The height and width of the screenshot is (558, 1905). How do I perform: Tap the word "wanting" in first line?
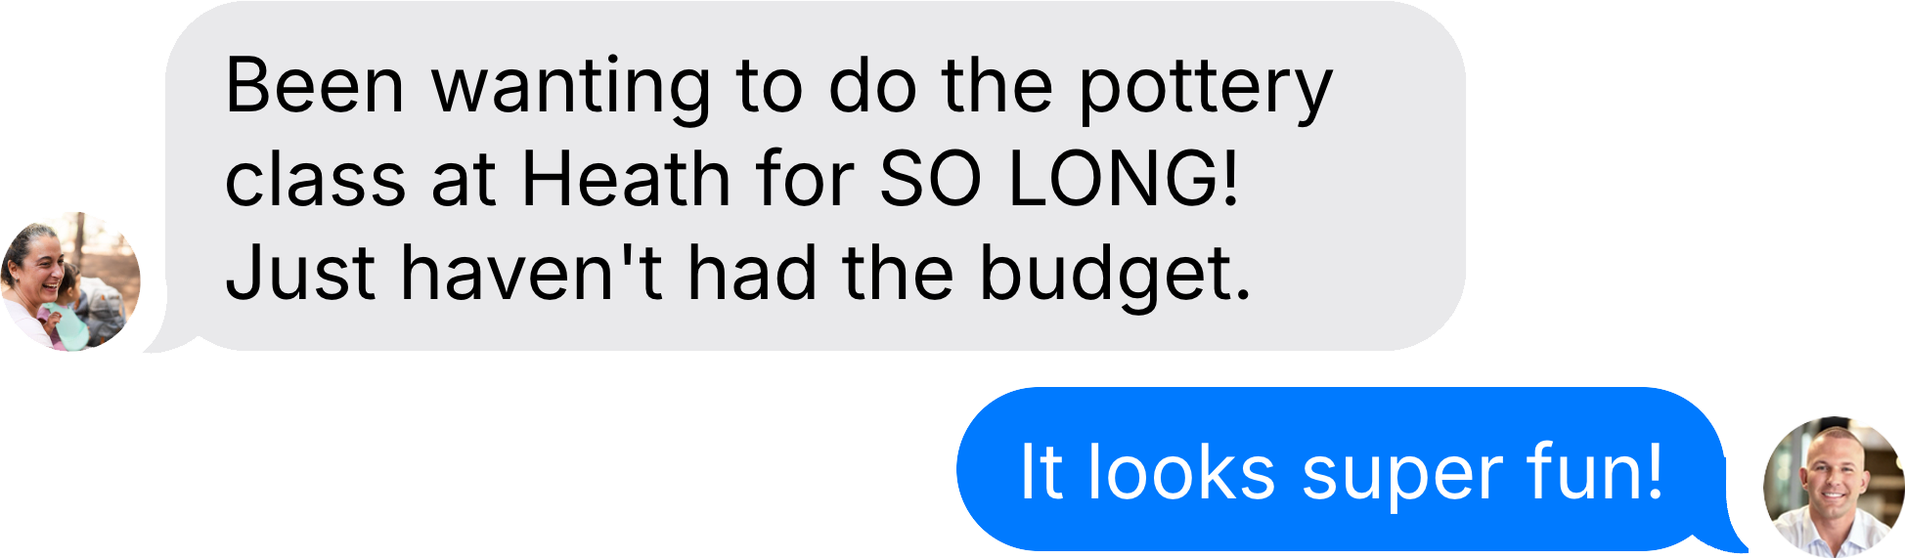(x=571, y=90)
